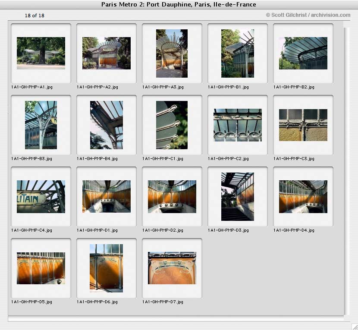This screenshot has width=358, height=330.
Task: Click the '18 of 18' counter text
Action: click(35, 15)
